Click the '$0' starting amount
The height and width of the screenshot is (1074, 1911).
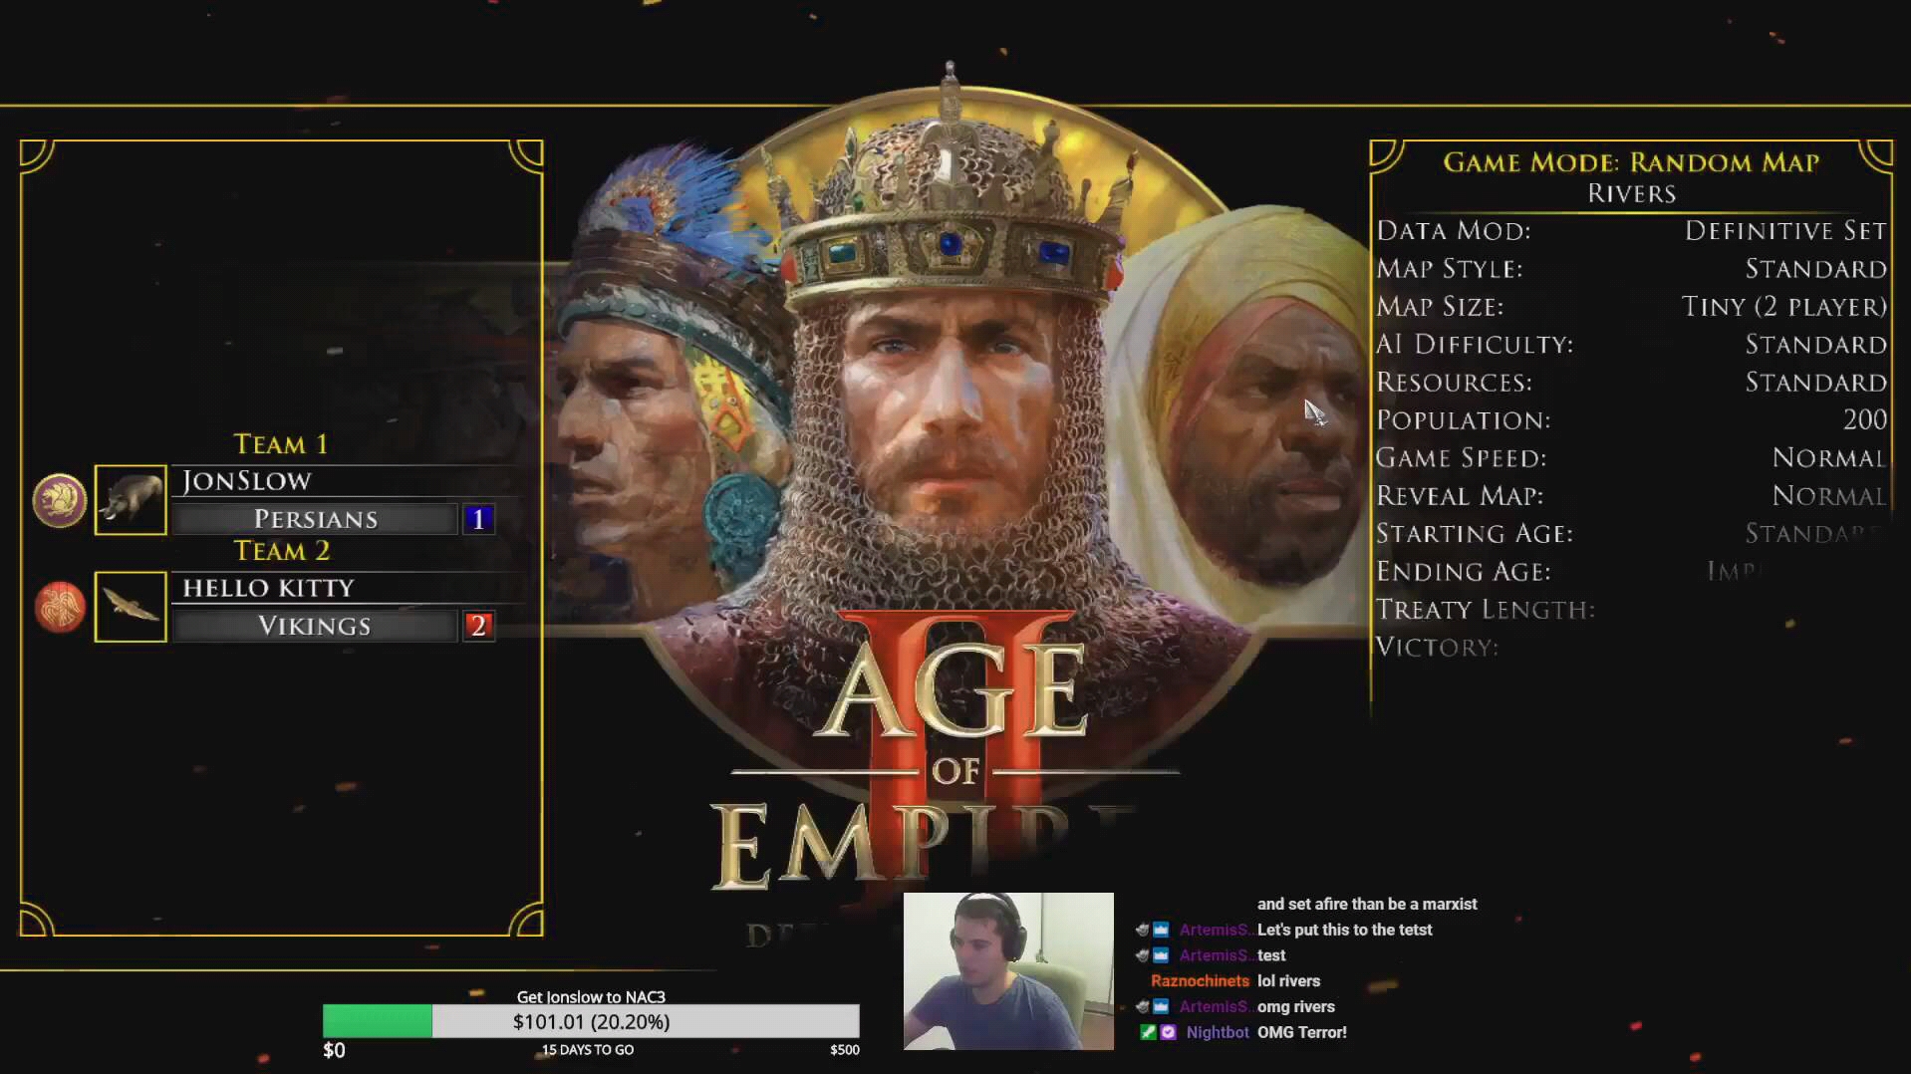point(334,1050)
